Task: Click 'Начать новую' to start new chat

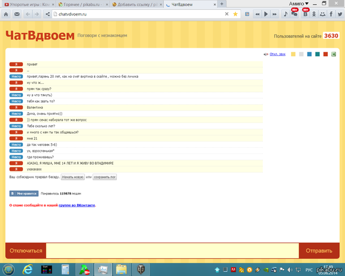Action: 72,177
